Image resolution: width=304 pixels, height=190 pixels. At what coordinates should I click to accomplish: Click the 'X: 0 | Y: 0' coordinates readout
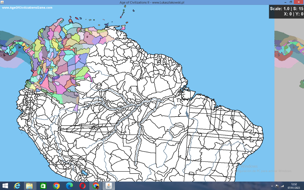coord(294,14)
